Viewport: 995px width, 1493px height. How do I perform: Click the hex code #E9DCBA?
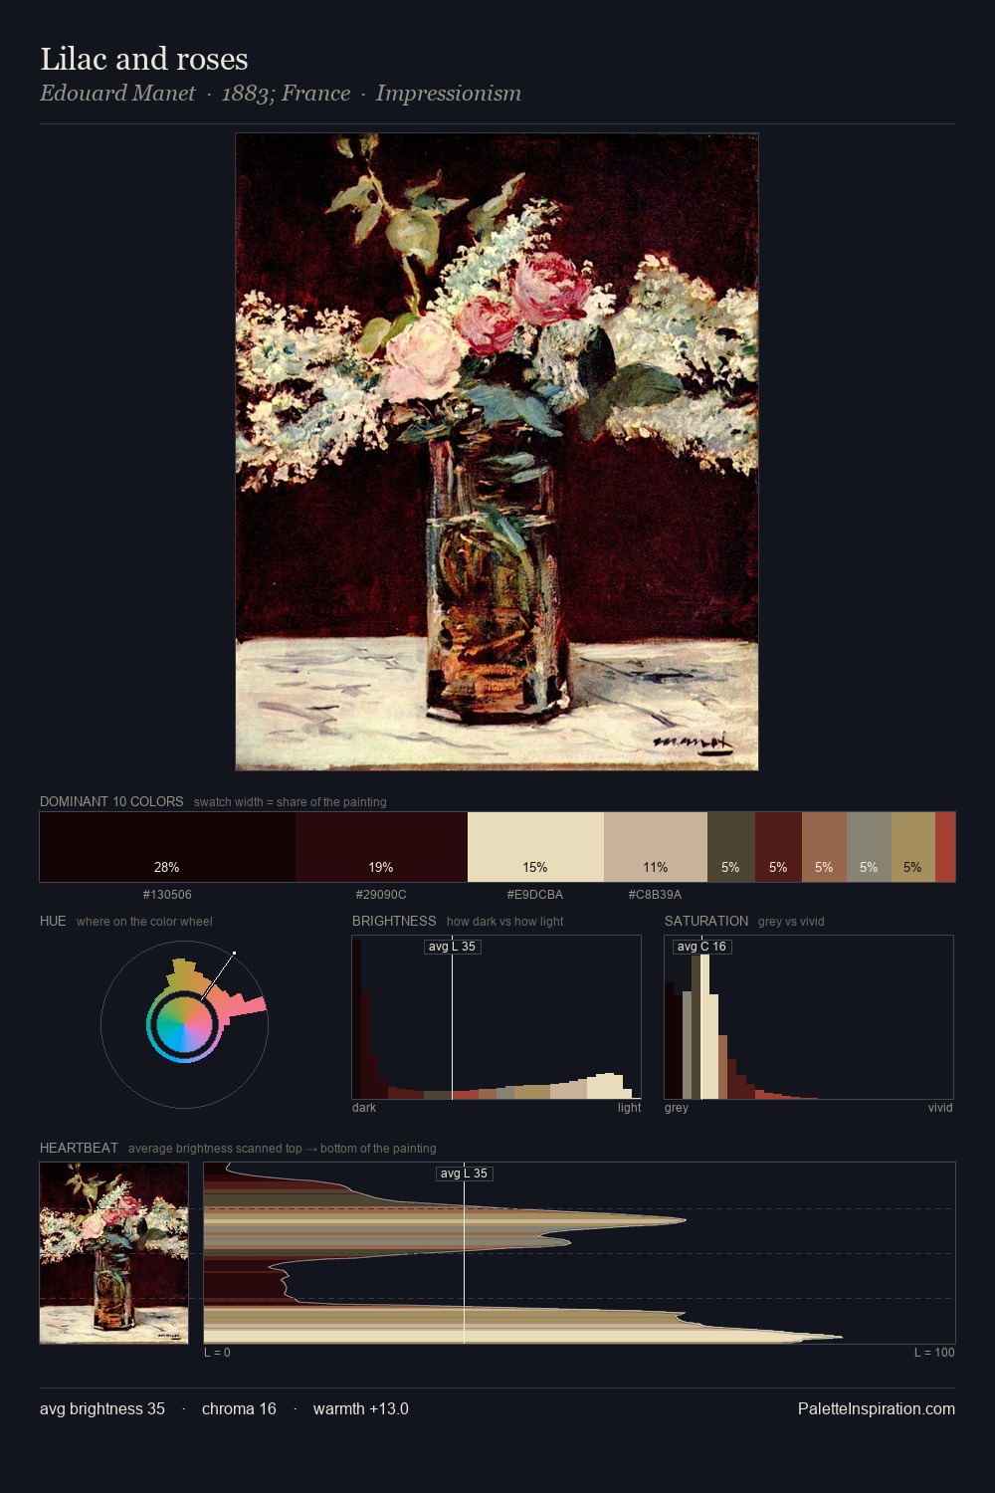[x=535, y=895]
